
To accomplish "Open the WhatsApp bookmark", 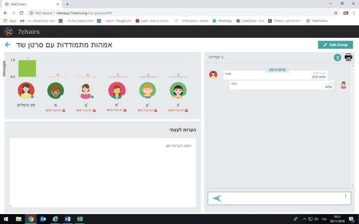I will [x=222, y=21].
